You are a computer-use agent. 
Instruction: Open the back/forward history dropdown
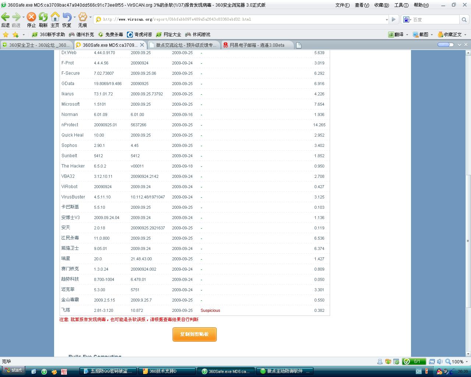tap(23, 17)
